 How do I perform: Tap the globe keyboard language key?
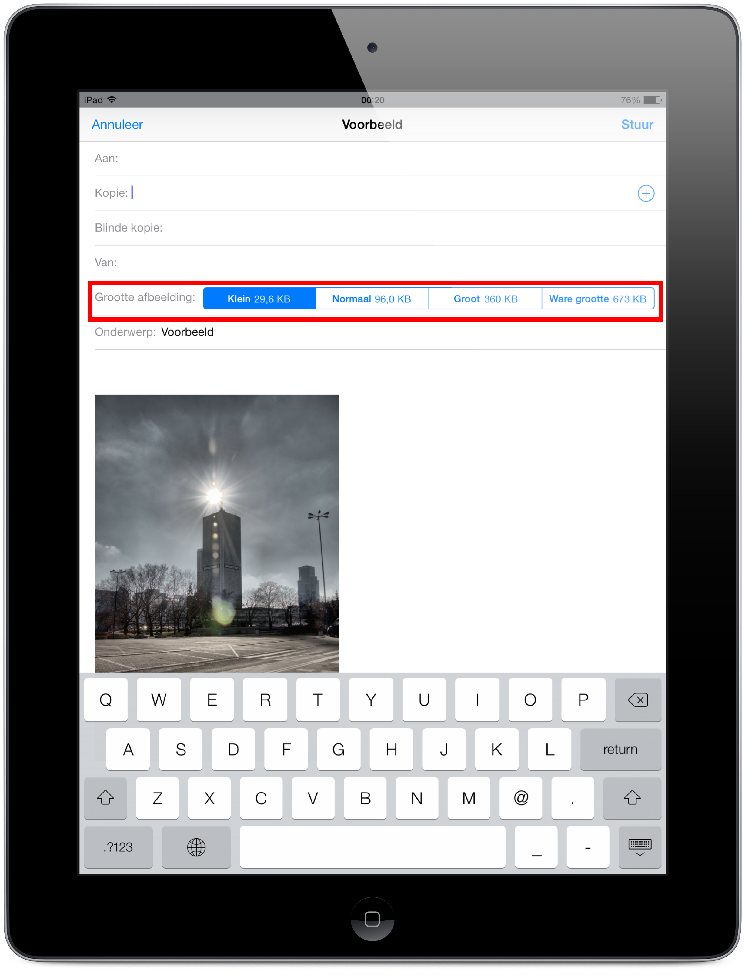click(196, 847)
